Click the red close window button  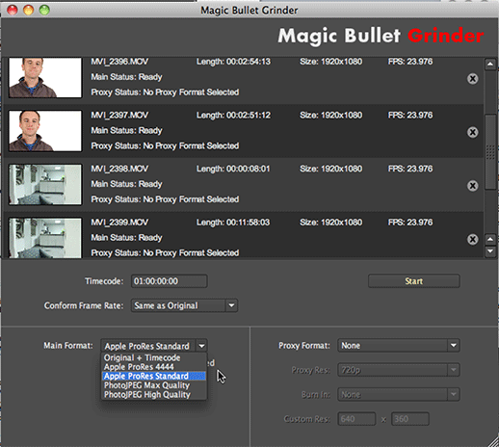coord(13,10)
